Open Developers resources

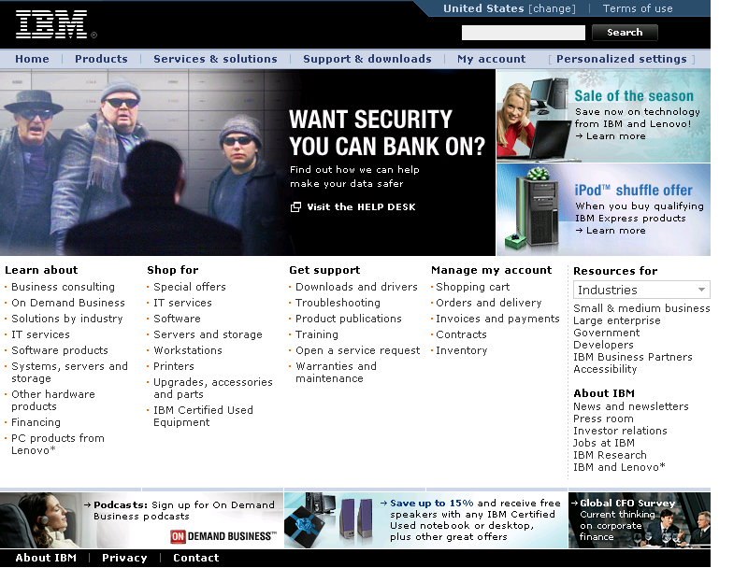pyautogui.click(x=603, y=345)
